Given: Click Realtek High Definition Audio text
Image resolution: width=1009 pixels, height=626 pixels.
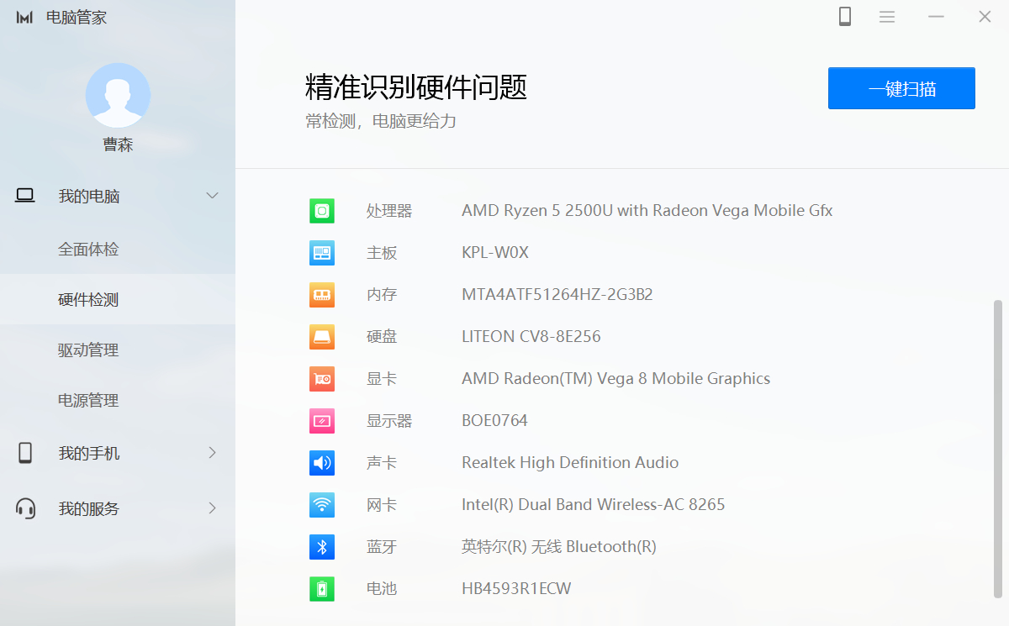Looking at the screenshot, I should 570,463.
